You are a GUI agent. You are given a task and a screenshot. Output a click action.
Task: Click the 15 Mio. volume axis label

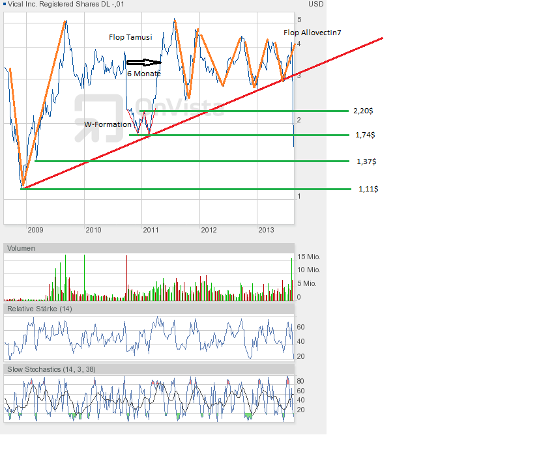(309, 257)
